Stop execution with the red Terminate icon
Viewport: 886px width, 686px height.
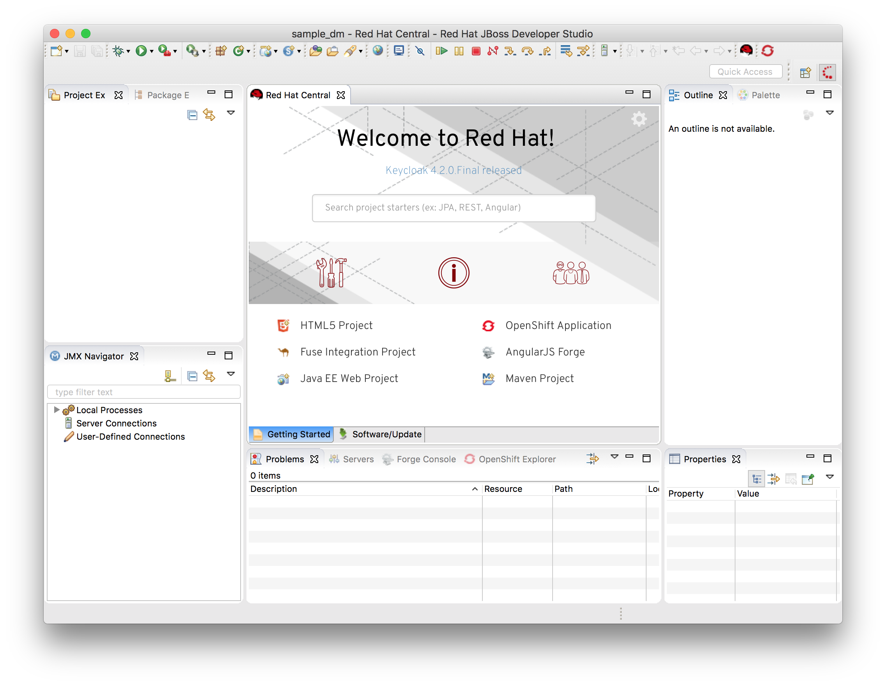(x=476, y=51)
